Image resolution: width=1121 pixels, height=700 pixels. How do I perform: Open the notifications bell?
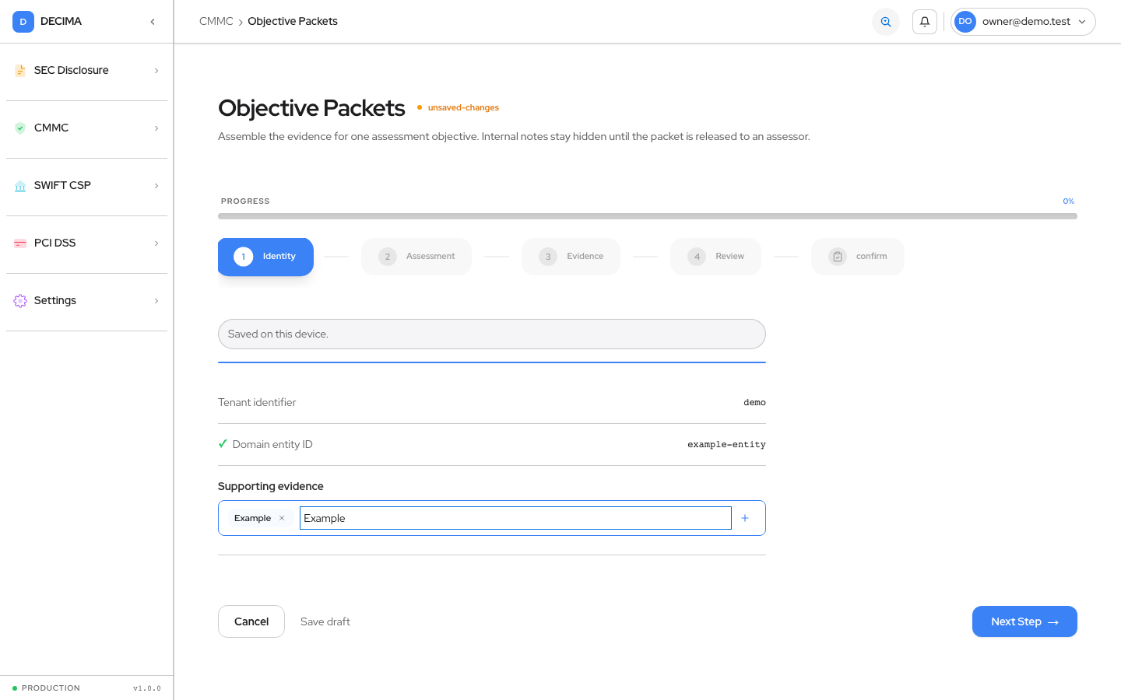[925, 22]
